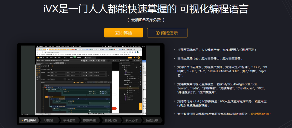Viewport: 292px width, 128px height.
Task: Click the heading iVX是一门人人都能快速掌握的 可视化编程语言
Action: click(146, 9)
